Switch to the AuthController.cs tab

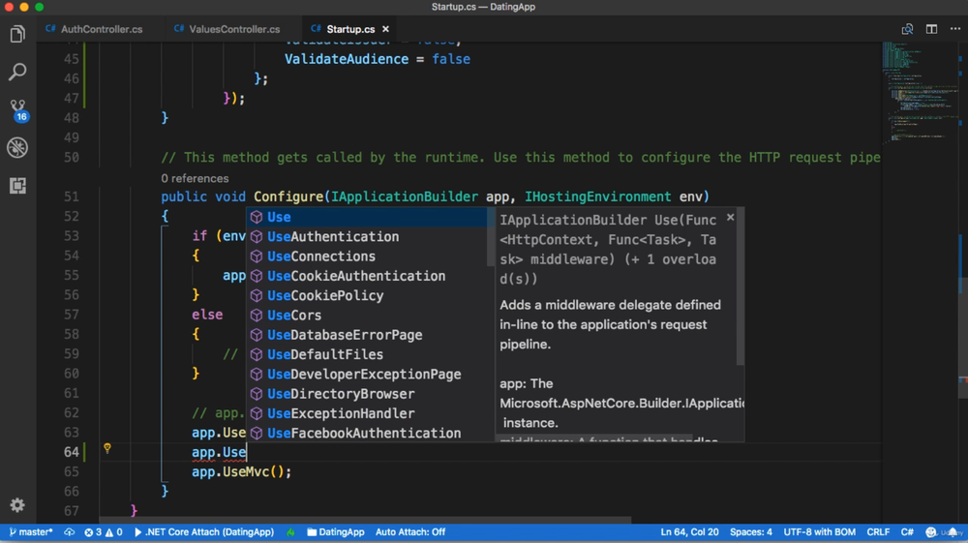[x=101, y=29]
